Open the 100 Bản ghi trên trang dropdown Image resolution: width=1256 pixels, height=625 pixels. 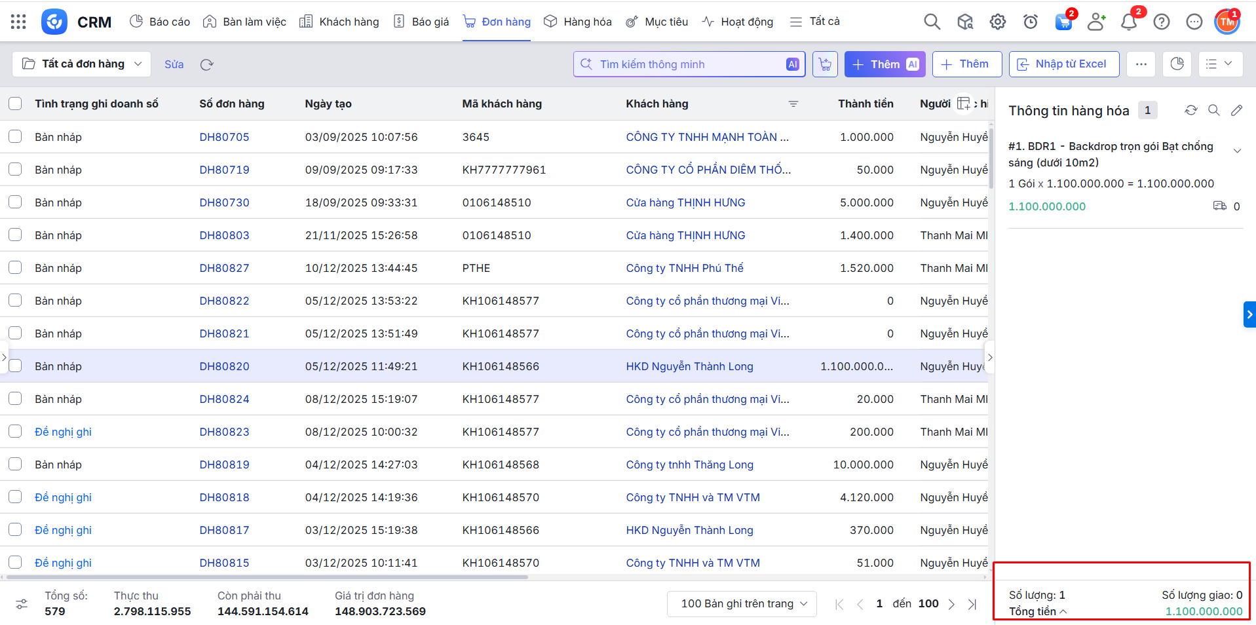click(x=742, y=603)
